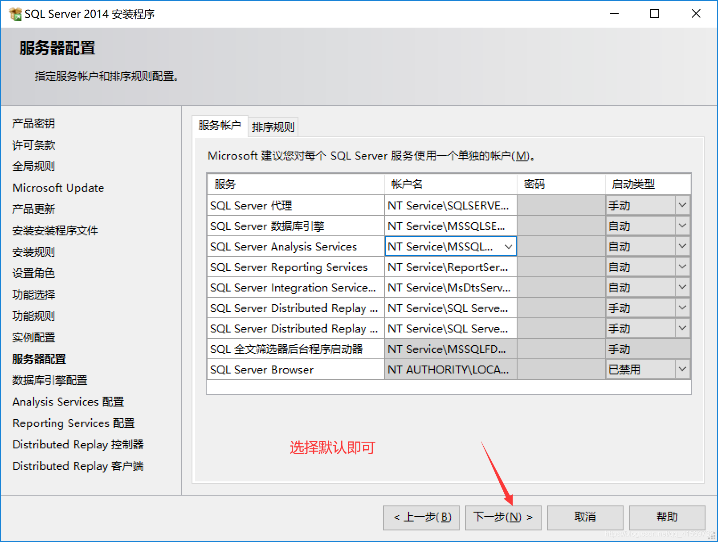718x542 pixels.
Task: Expand account name combo box for Analysis Services
Action: click(x=508, y=246)
